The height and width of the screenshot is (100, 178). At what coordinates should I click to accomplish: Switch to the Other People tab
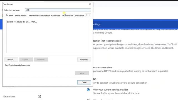(21, 16)
